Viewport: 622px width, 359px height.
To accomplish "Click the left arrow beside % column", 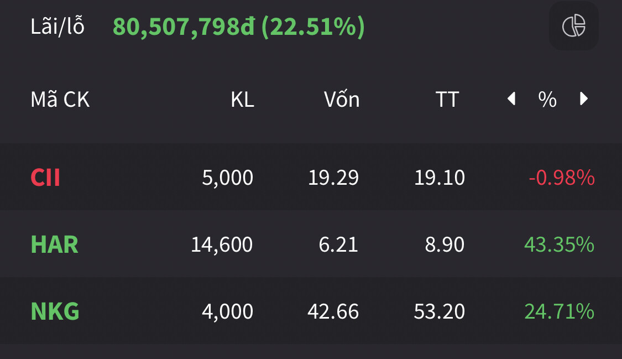I will click(x=511, y=100).
